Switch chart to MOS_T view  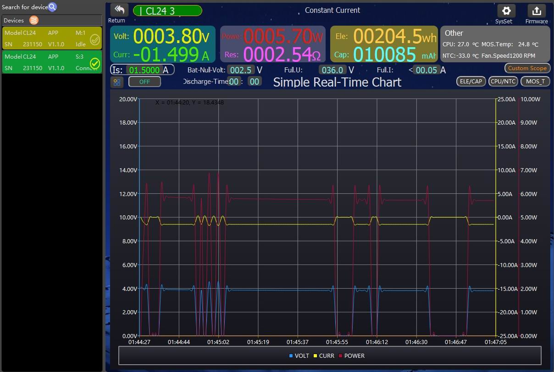[535, 81]
